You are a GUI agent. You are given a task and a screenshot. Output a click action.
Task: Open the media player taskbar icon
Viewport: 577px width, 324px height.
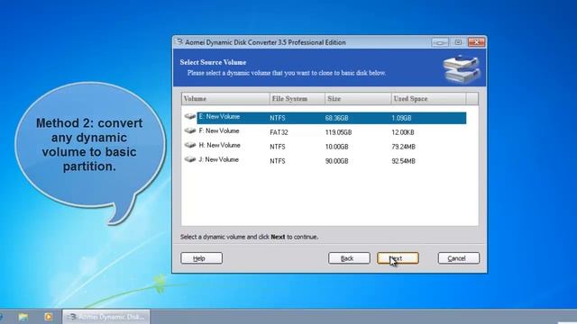(48, 317)
